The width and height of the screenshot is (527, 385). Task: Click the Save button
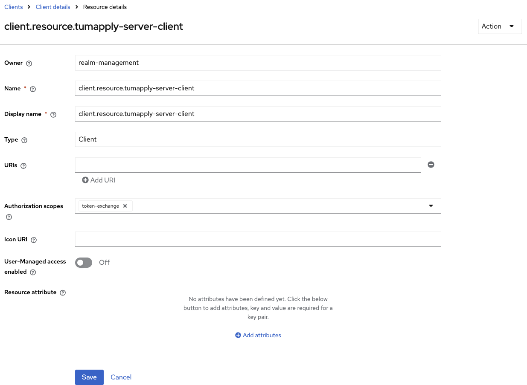tap(89, 377)
